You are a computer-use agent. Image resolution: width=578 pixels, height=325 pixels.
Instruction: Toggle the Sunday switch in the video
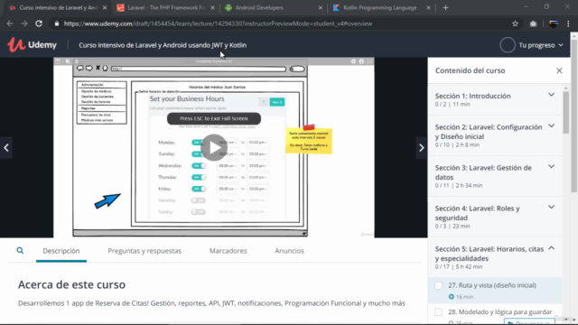pyautogui.click(x=199, y=212)
